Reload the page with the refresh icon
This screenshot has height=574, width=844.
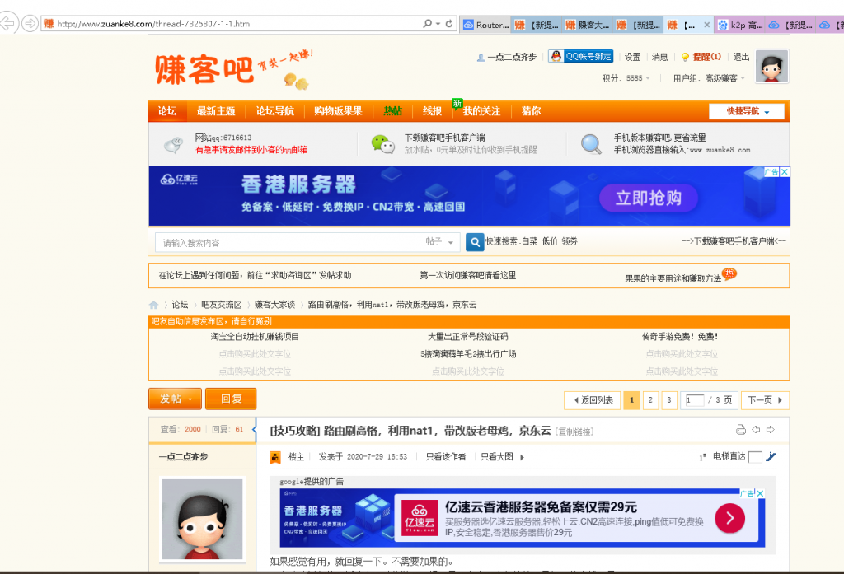coord(449,24)
